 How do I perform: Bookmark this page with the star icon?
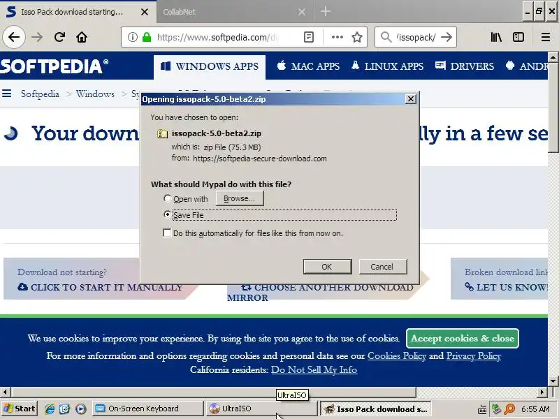[357, 37]
